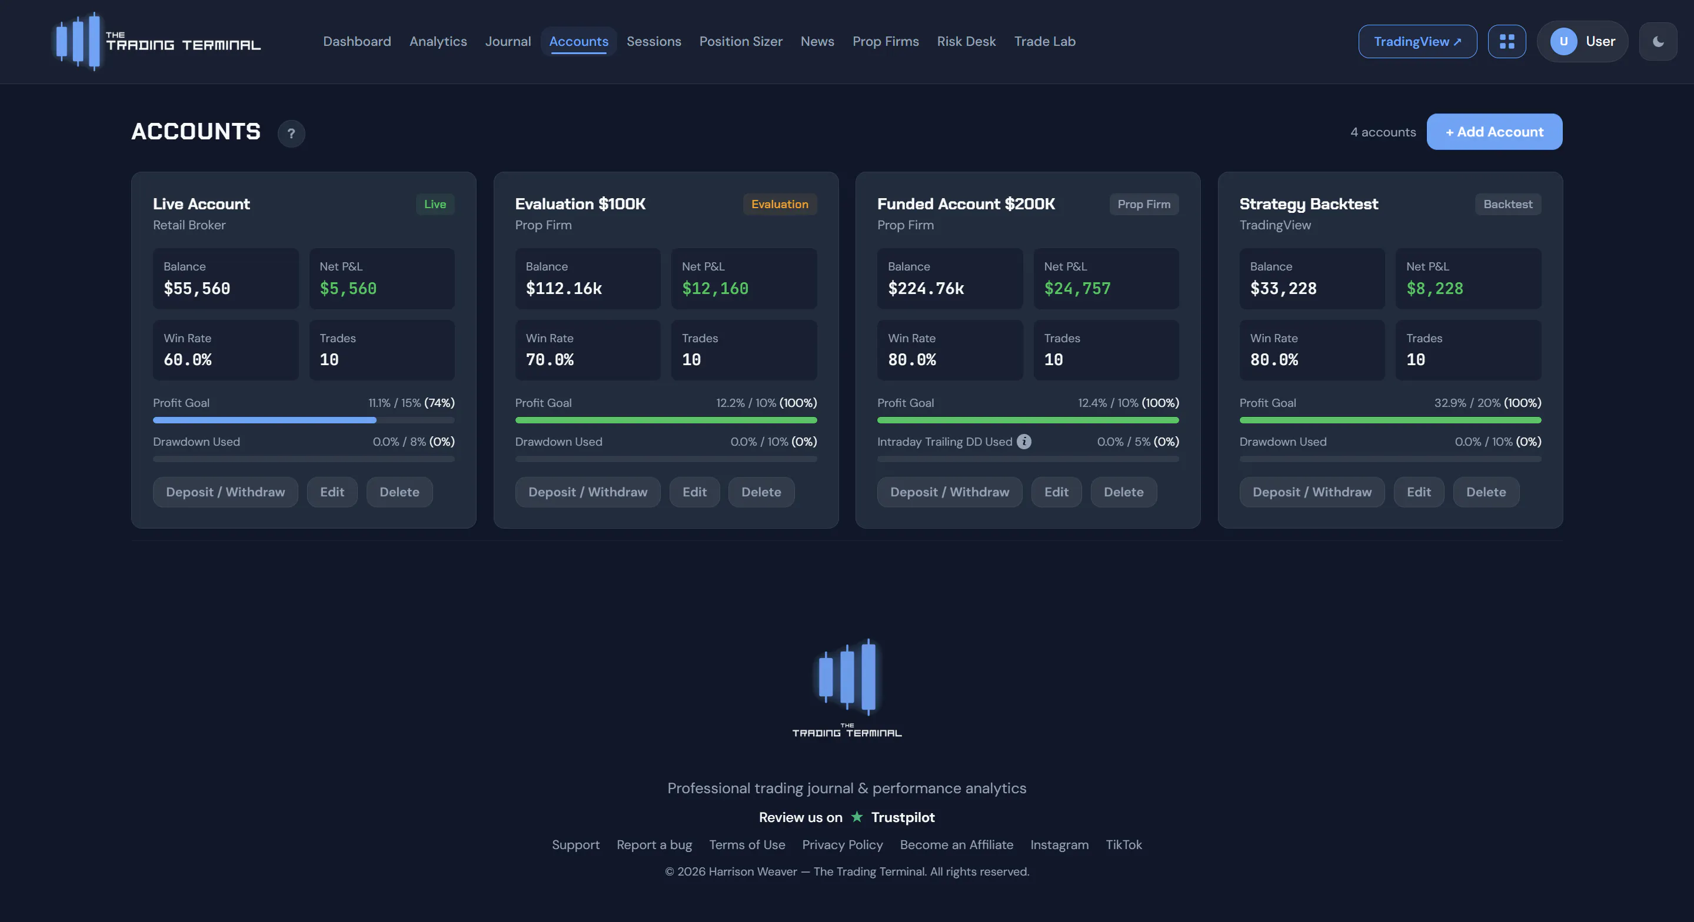This screenshot has height=922, width=1694.
Task: Delete the Strategy Backtest account
Action: coord(1486,492)
